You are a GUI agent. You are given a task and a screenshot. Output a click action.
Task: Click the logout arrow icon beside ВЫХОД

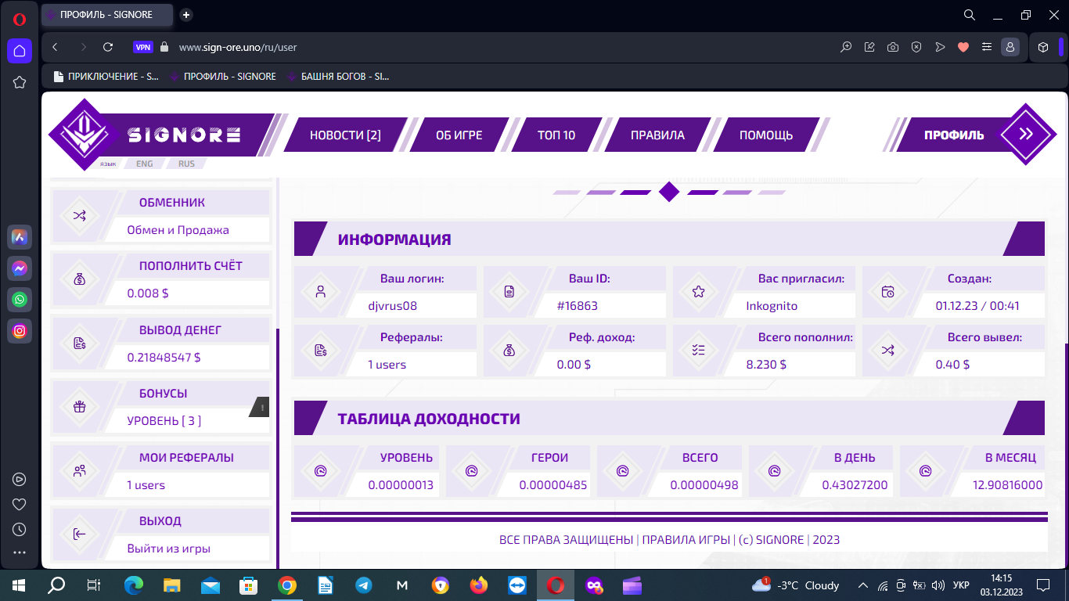80,534
